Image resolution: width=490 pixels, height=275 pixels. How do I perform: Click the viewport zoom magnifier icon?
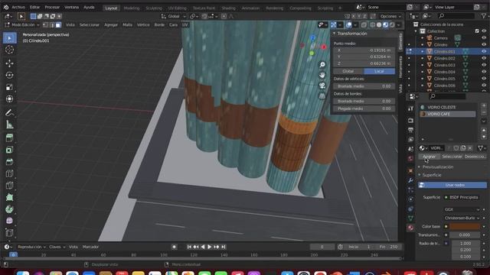tap(322, 64)
